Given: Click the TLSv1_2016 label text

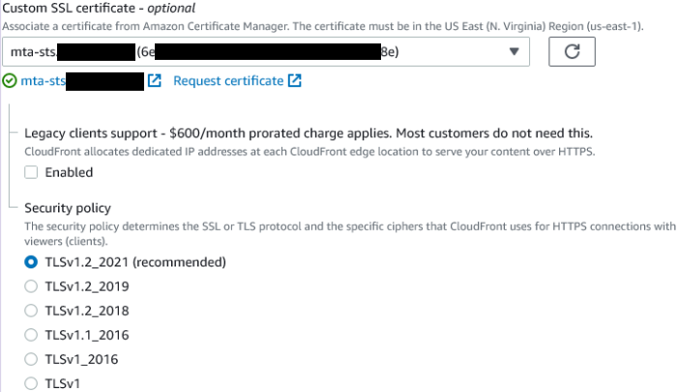Looking at the screenshot, I should coord(81,359).
